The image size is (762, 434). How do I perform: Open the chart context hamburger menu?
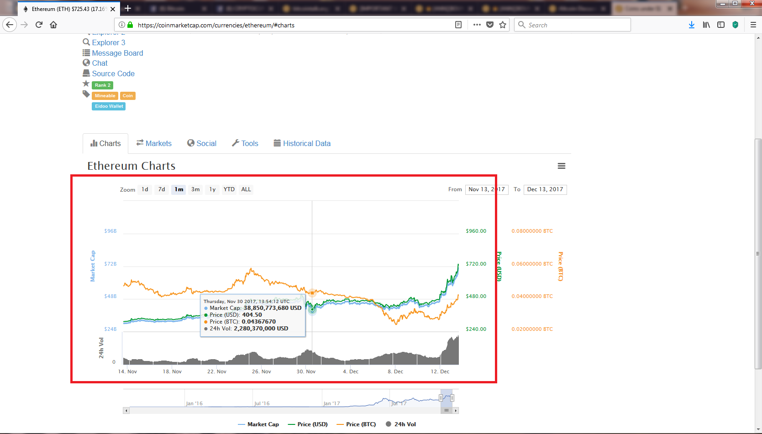click(x=562, y=166)
